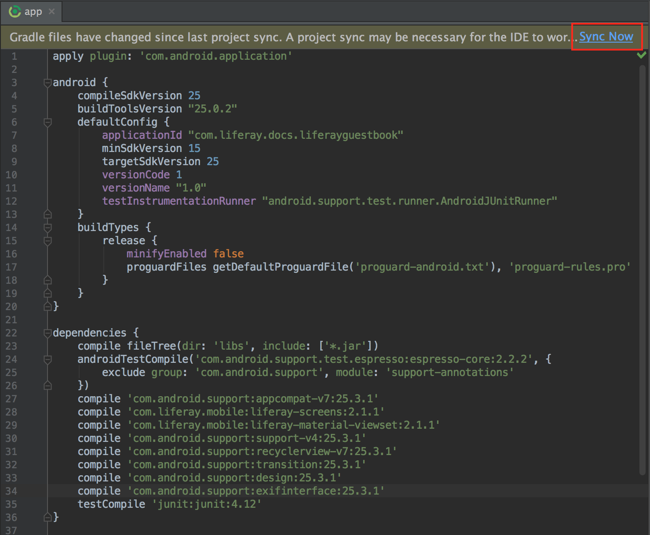Collapse the buildTypes block fold marker
This screenshot has width=650, height=535.
47,228
